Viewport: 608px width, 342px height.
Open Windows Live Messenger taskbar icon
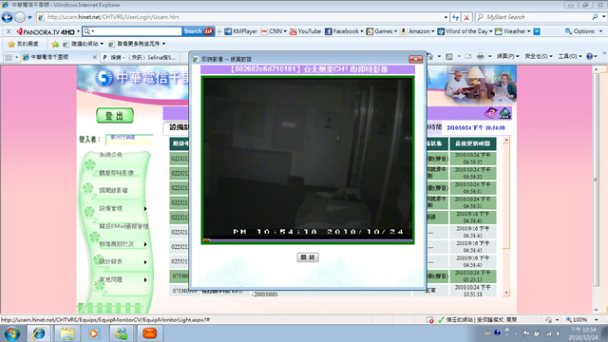(x=121, y=333)
